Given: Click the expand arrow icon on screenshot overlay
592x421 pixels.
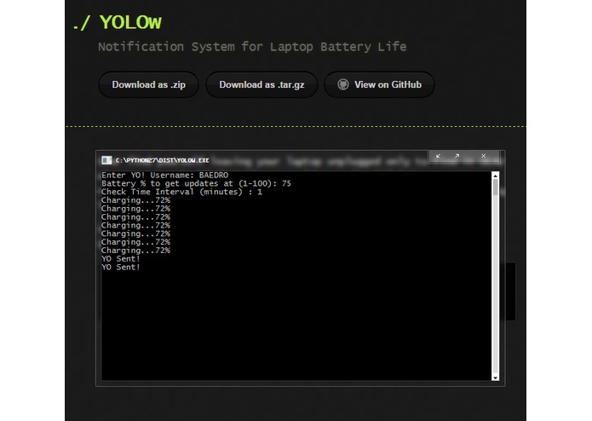Looking at the screenshot, I should (x=457, y=156).
